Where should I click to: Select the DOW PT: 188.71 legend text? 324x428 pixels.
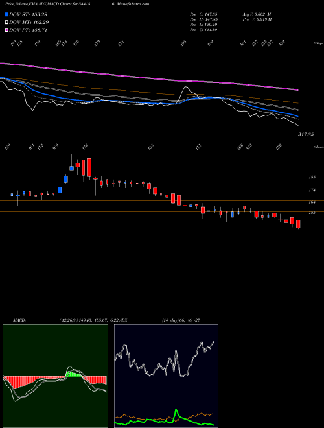click(x=29, y=30)
